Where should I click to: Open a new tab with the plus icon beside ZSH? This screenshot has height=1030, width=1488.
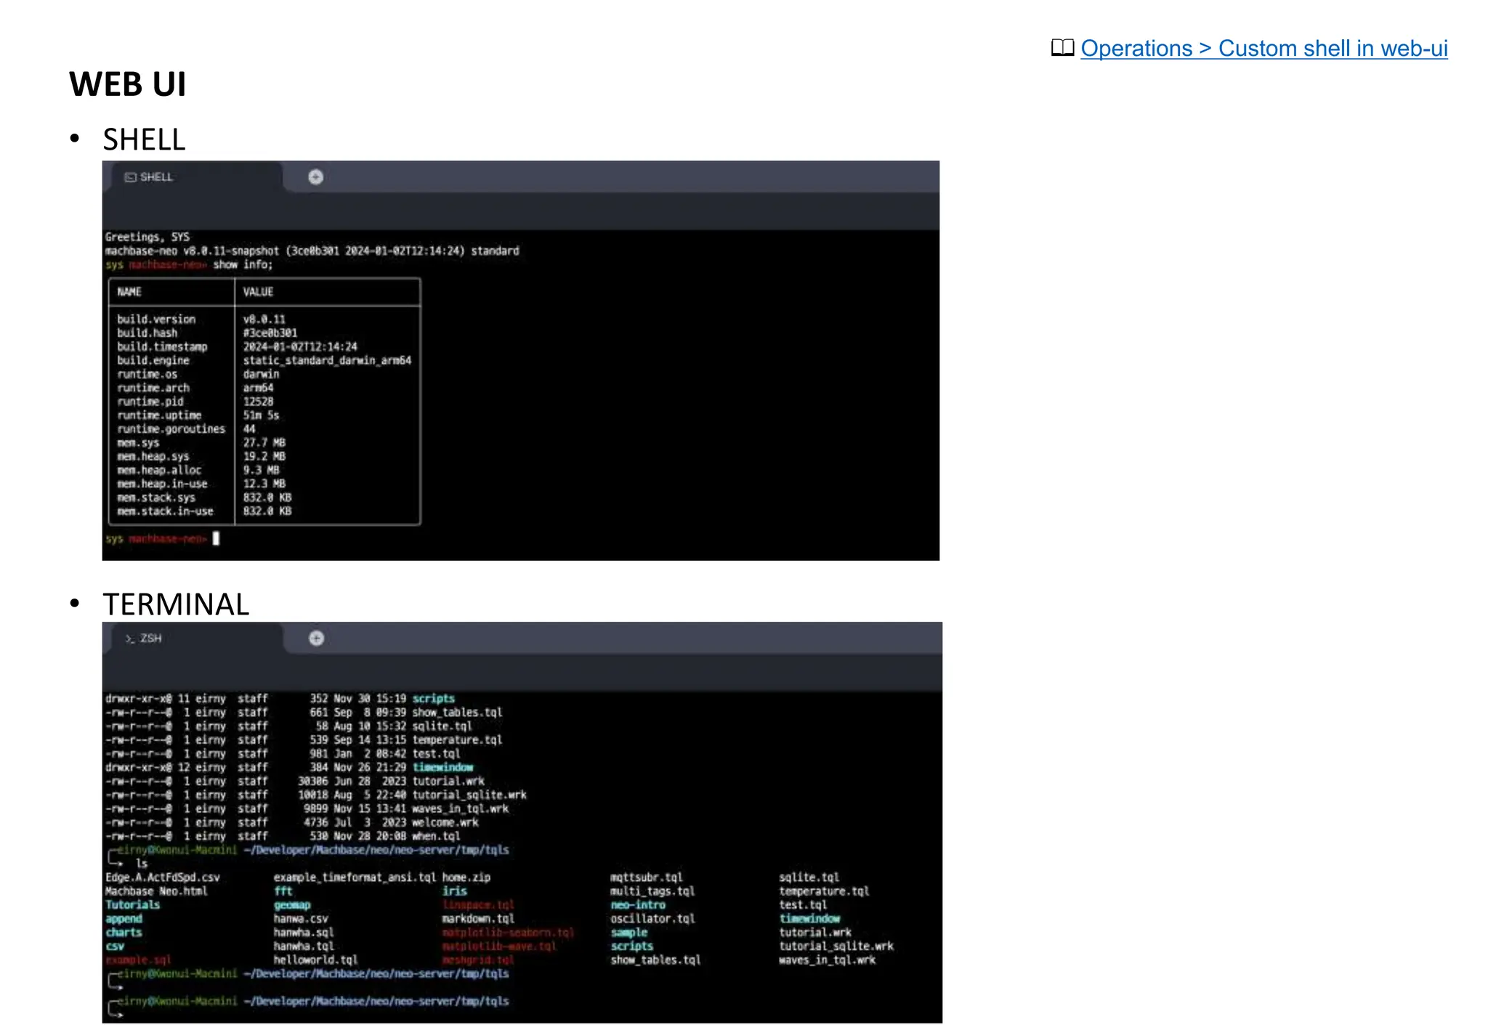click(x=316, y=638)
